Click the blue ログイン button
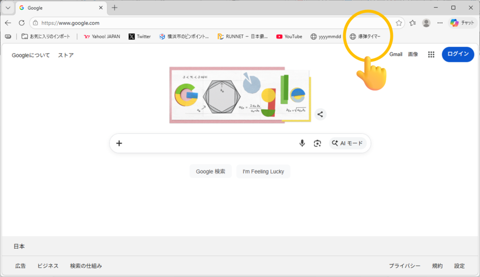Screen dimensions: 480x277 [457, 54]
